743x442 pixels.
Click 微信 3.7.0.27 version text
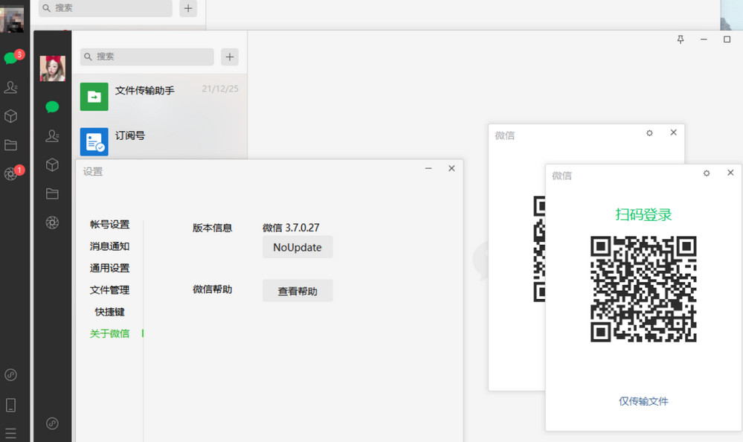291,228
